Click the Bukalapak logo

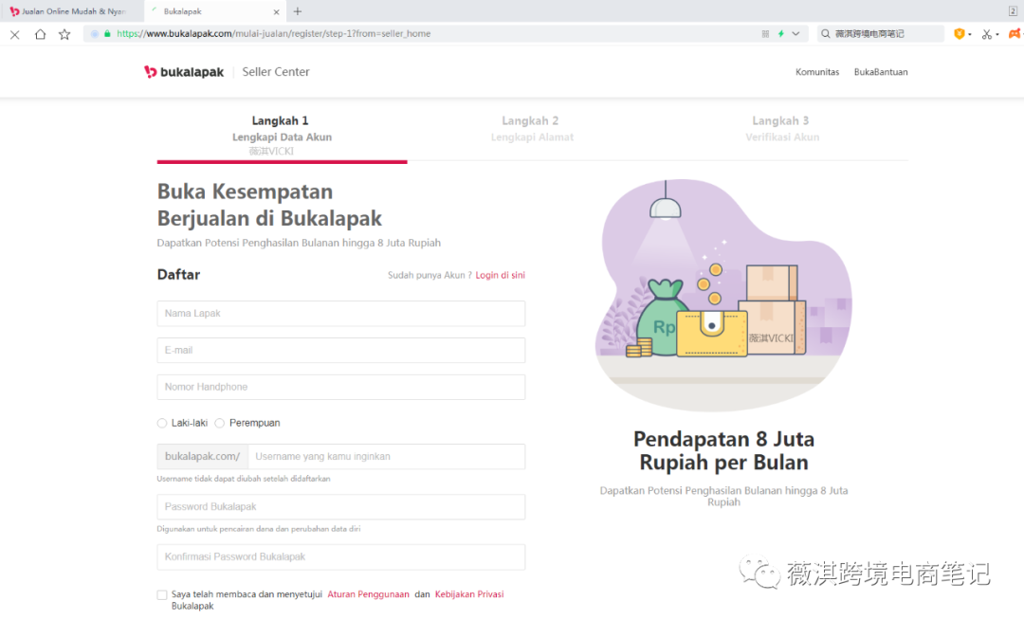click(184, 72)
